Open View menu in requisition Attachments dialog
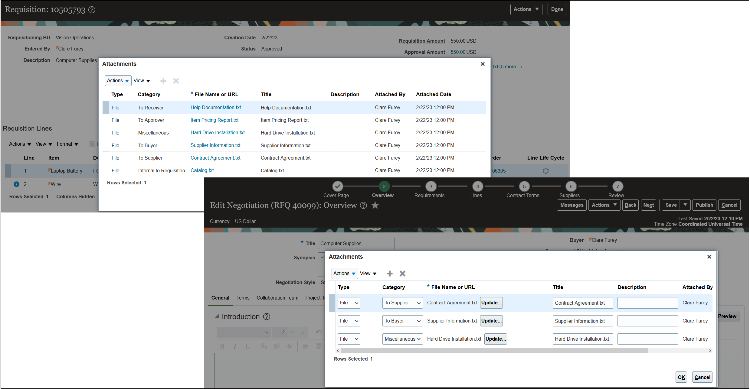Viewport: 750px width, 389px height. click(x=142, y=81)
